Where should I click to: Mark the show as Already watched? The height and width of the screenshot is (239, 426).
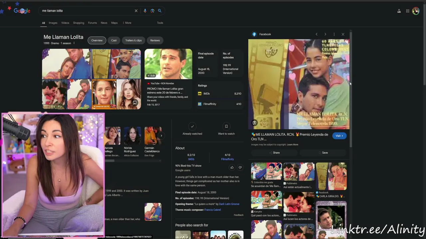tap(192, 129)
